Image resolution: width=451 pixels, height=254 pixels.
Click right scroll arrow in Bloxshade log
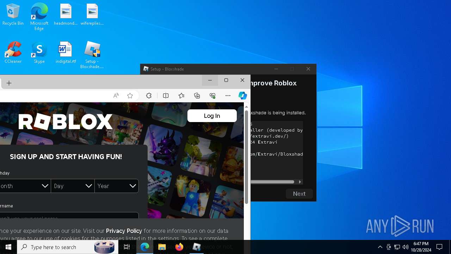point(300,182)
